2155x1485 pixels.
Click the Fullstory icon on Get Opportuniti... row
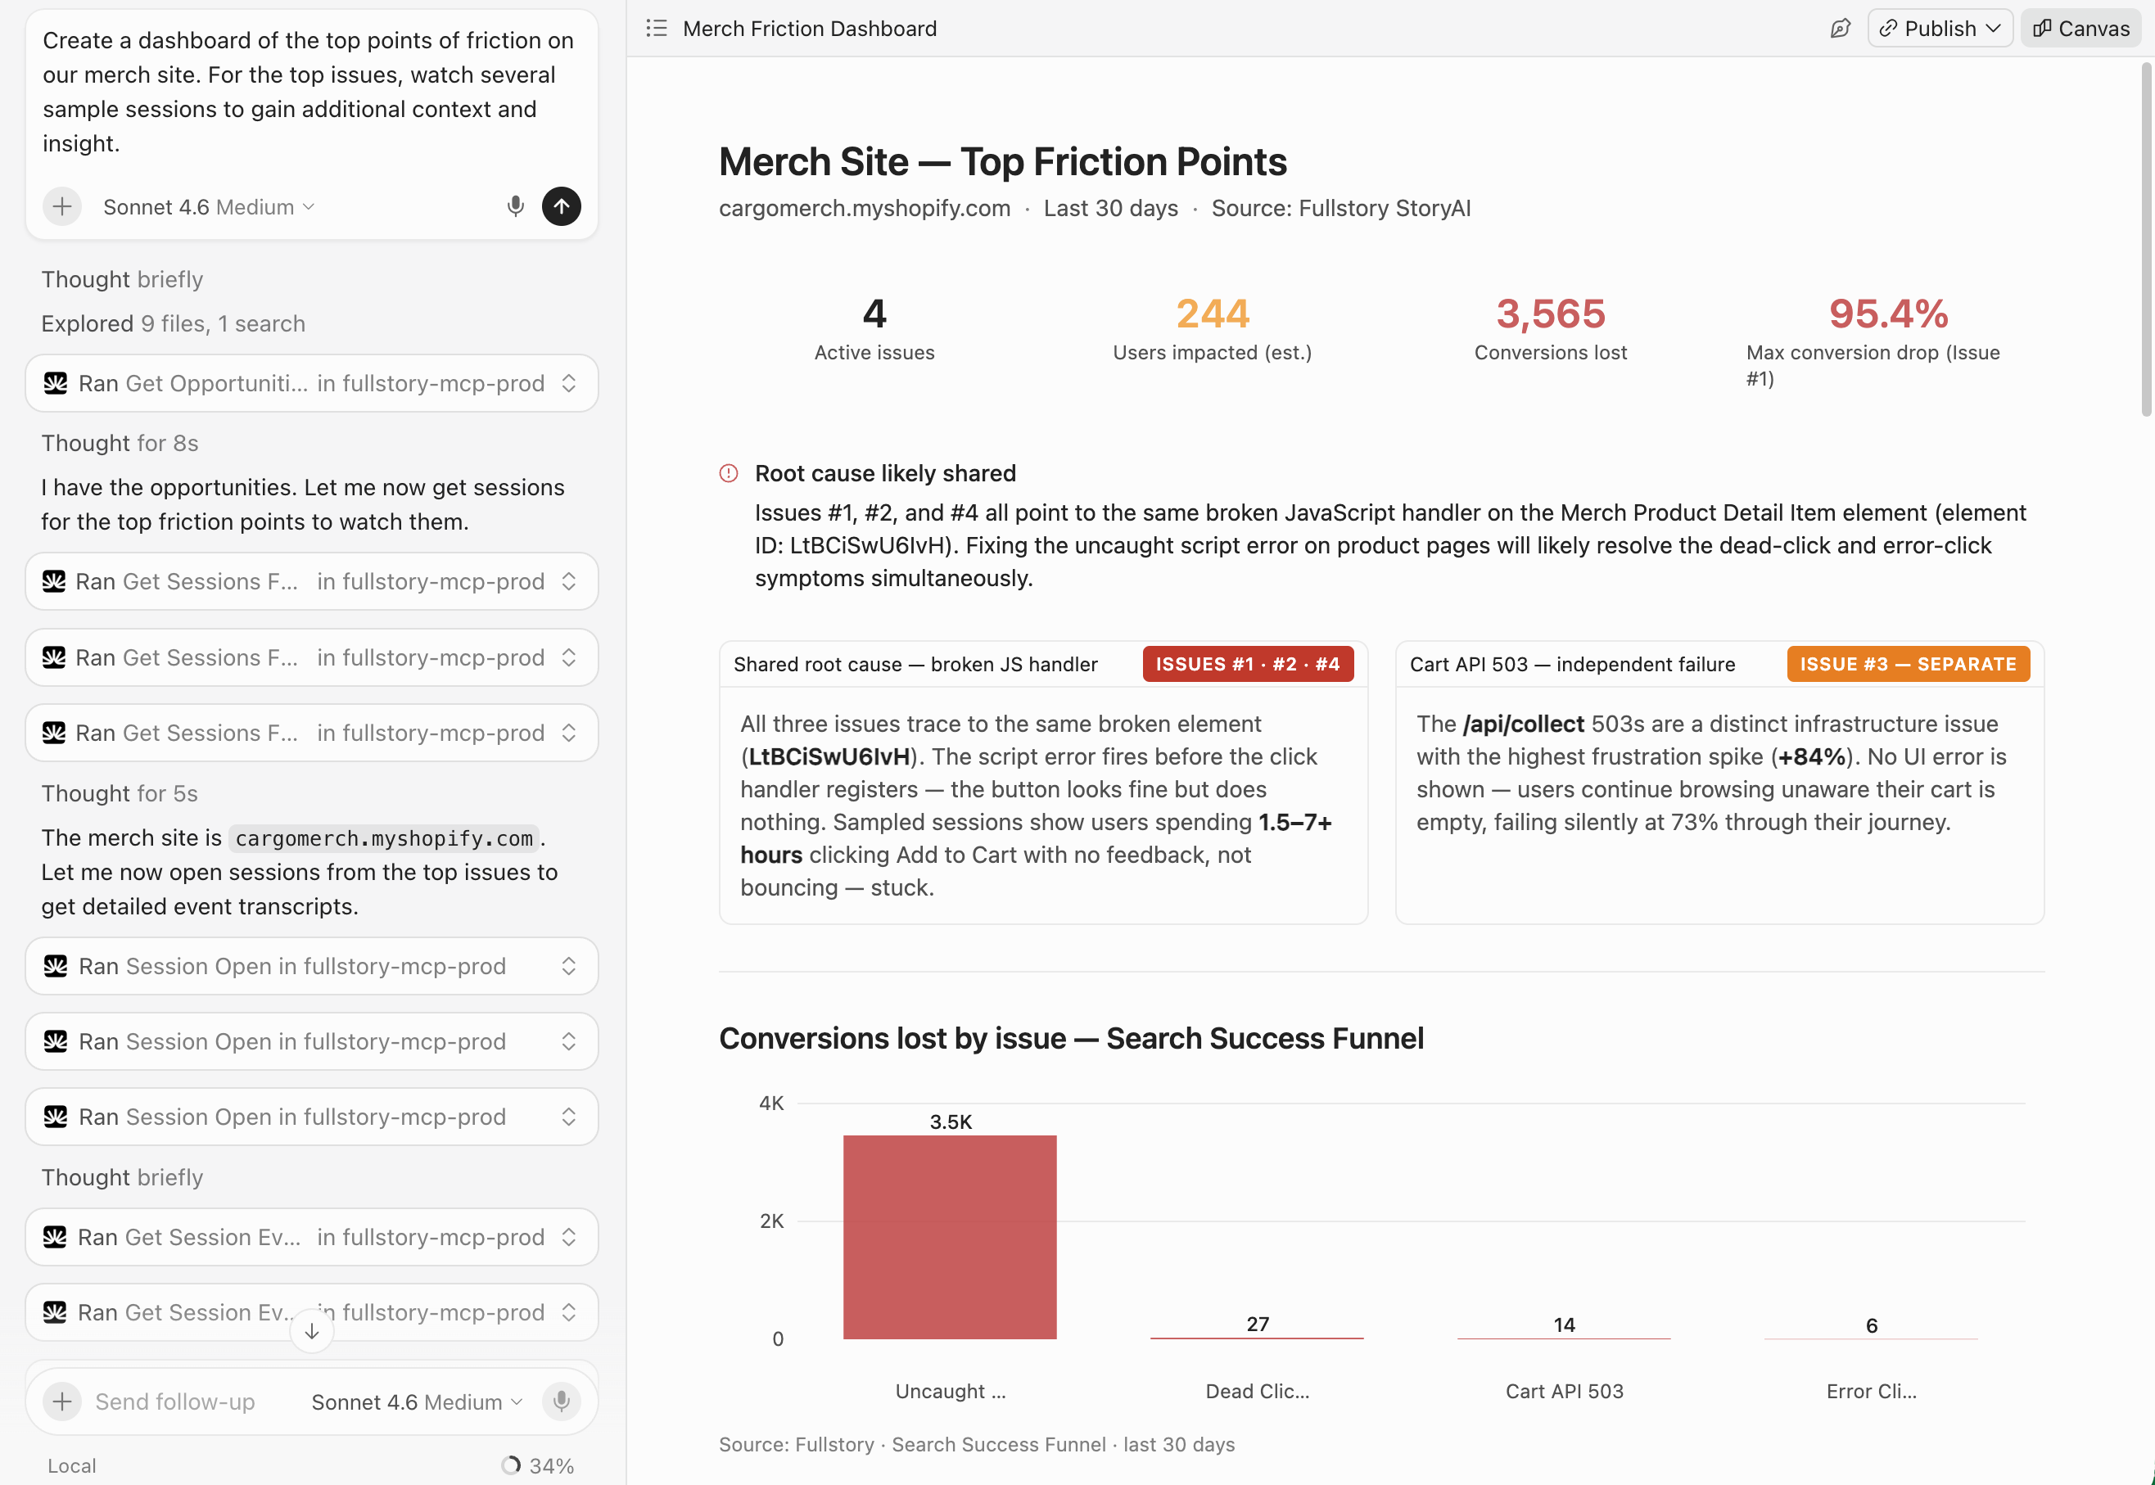[56, 383]
